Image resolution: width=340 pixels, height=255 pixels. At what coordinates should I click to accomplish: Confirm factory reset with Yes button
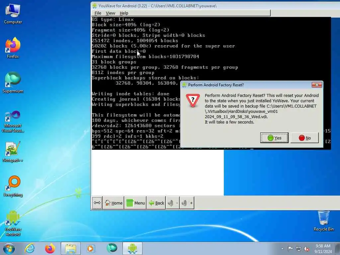(x=274, y=138)
